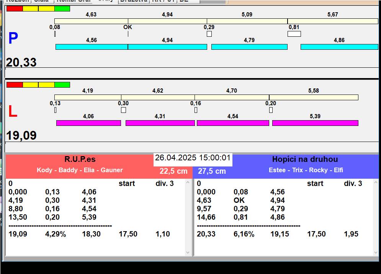Select the cream 4,19 bar in lane L

(x=88, y=98)
